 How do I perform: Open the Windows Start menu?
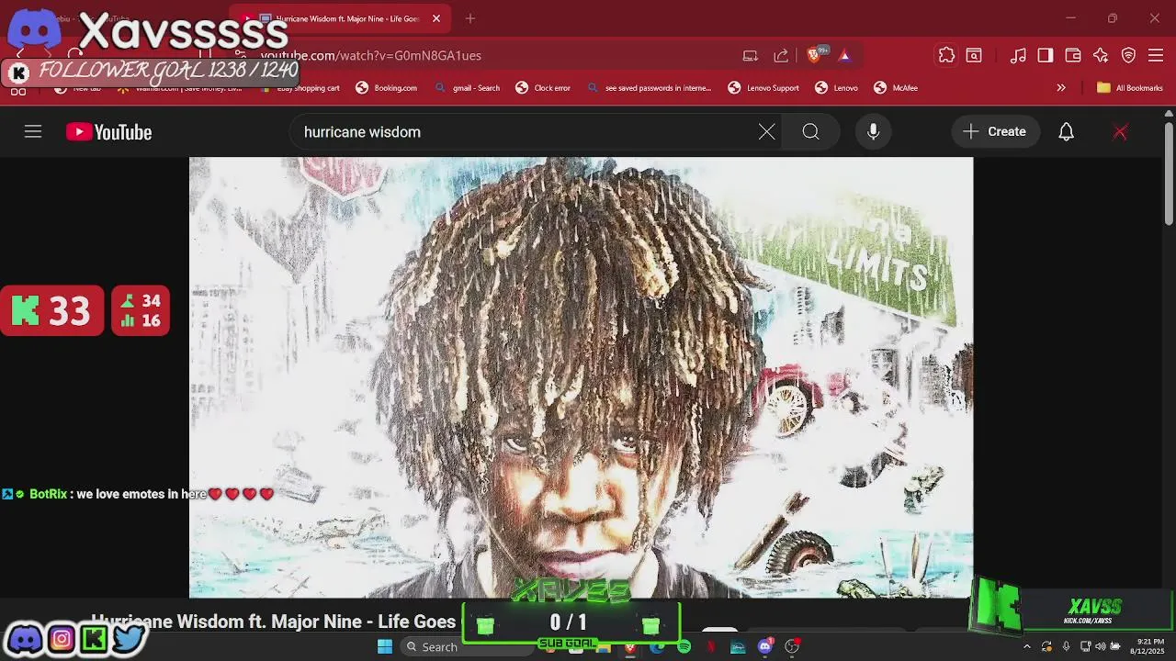pos(385,646)
